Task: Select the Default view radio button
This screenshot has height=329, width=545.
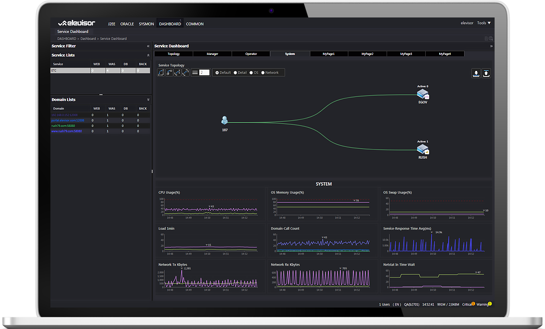Action: point(217,73)
